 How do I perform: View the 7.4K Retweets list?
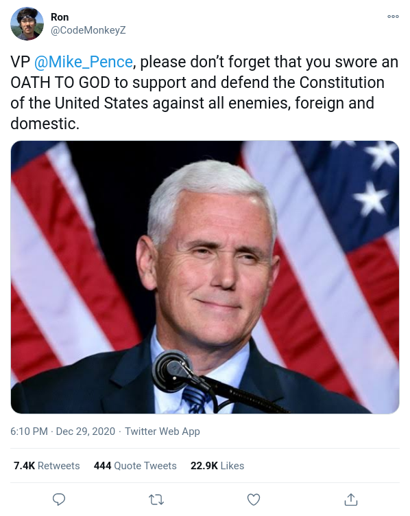click(47, 466)
